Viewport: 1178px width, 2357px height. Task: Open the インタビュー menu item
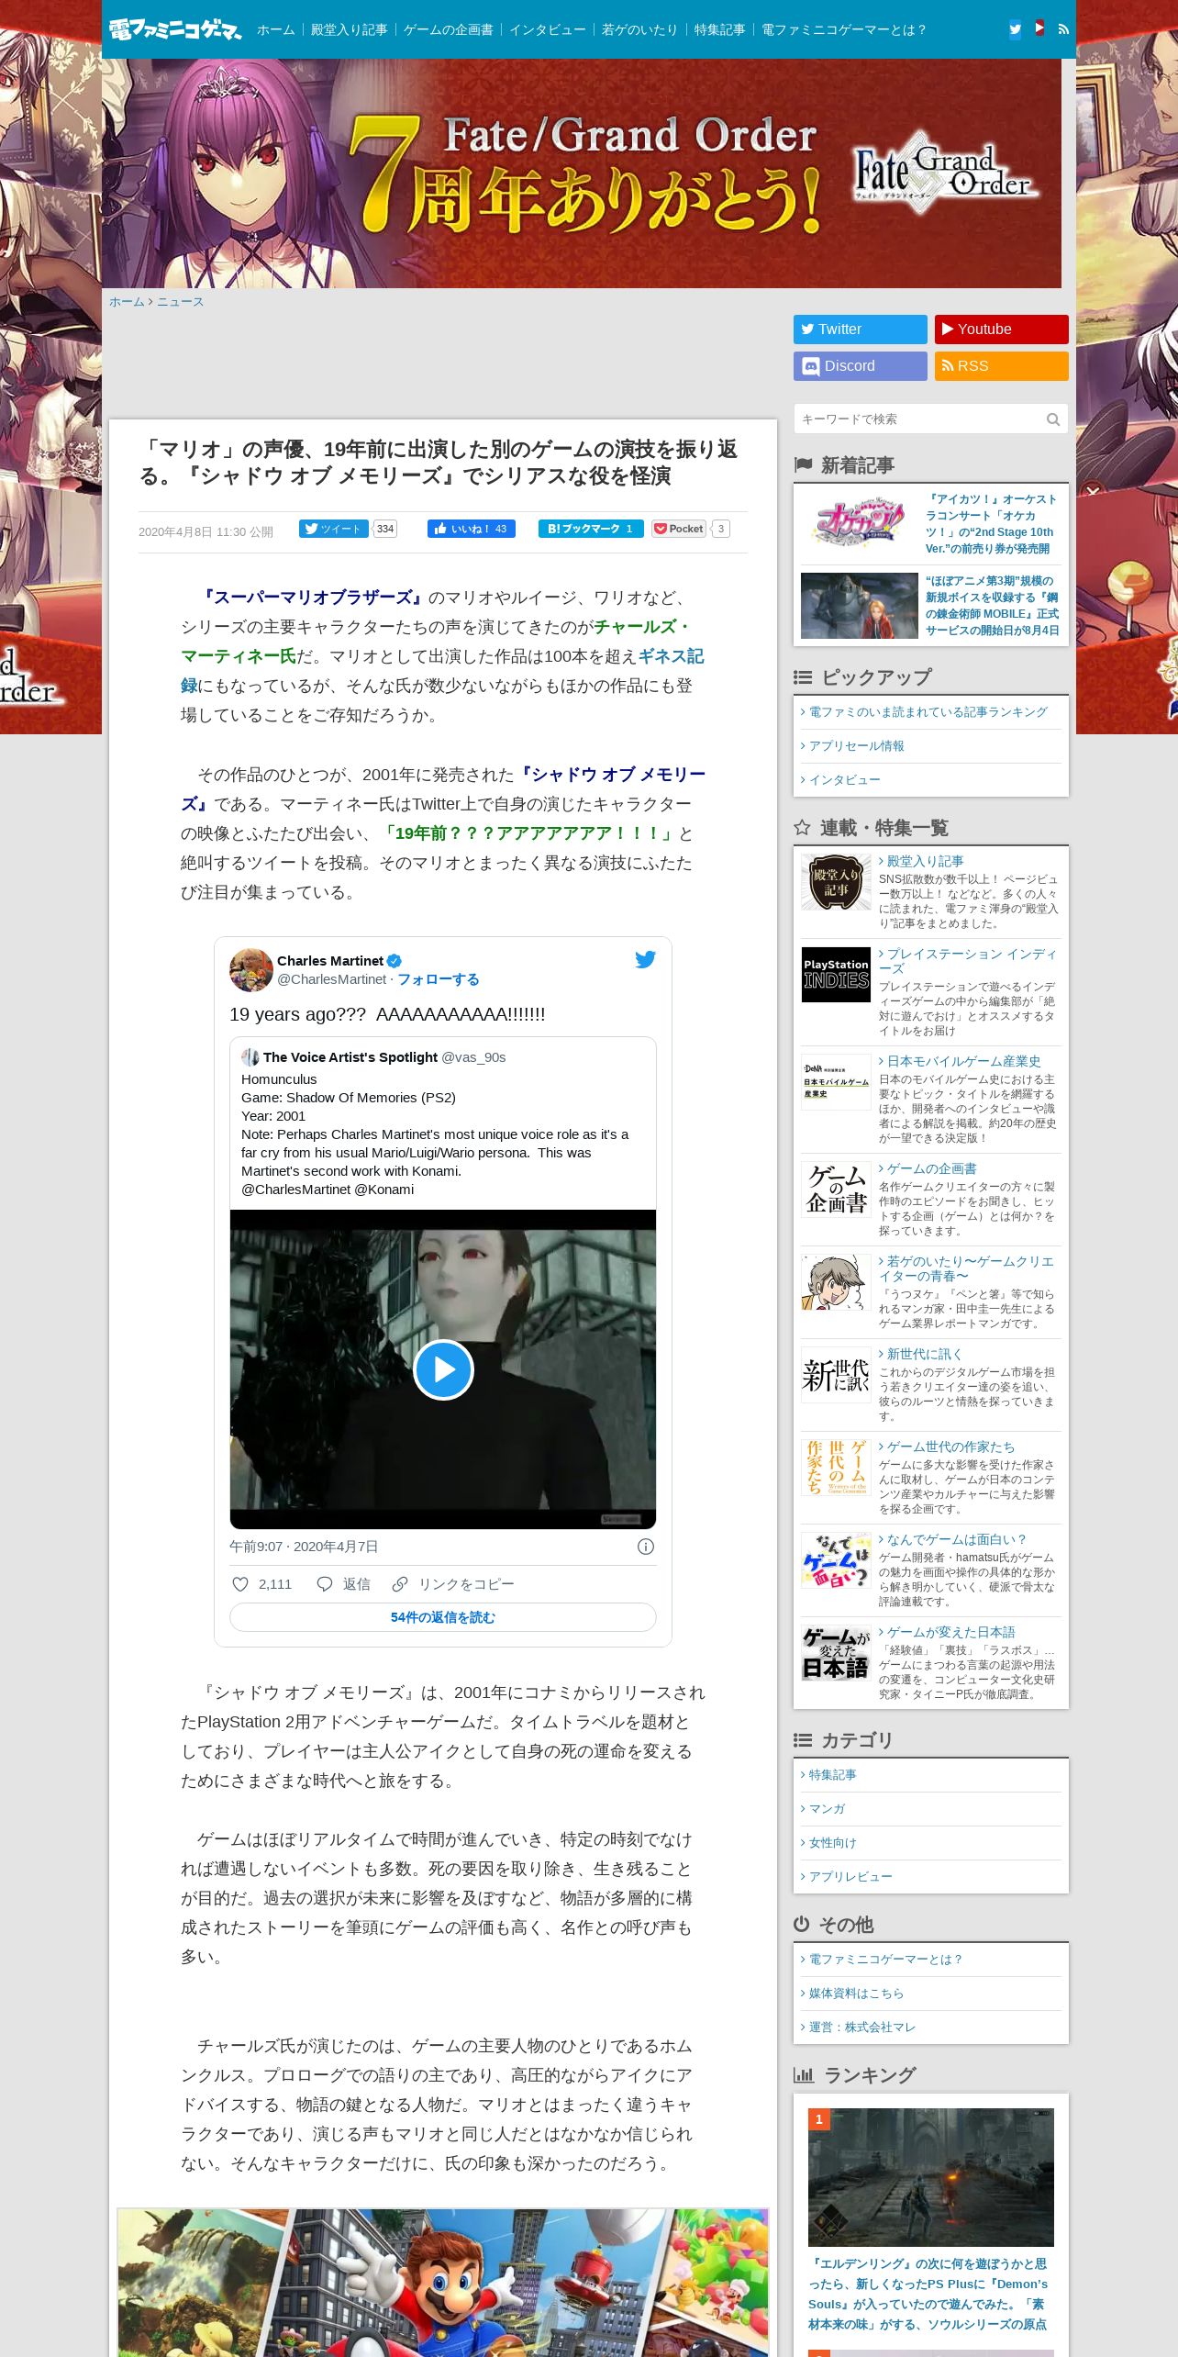pyautogui.click(x=548, y=29)
